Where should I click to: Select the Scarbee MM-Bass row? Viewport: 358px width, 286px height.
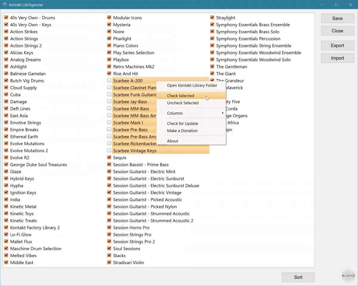131,109
